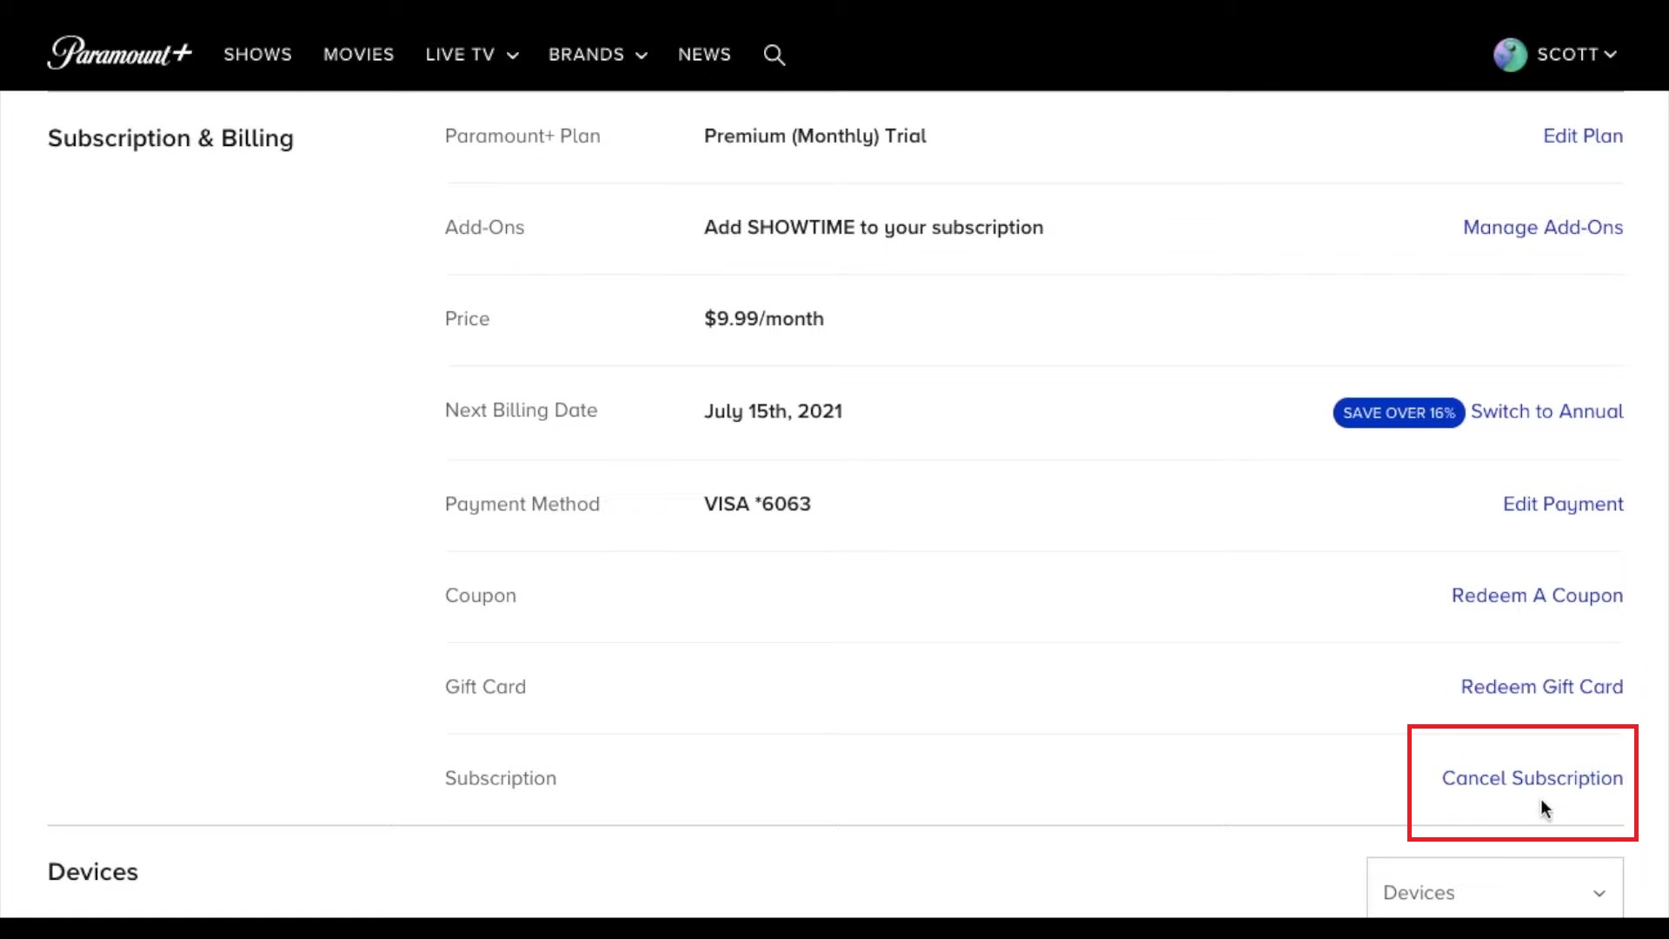The width and height of the screenshot is (1669, 939).
Task: Click Cancel Subscription
Action: (1533, 778)
